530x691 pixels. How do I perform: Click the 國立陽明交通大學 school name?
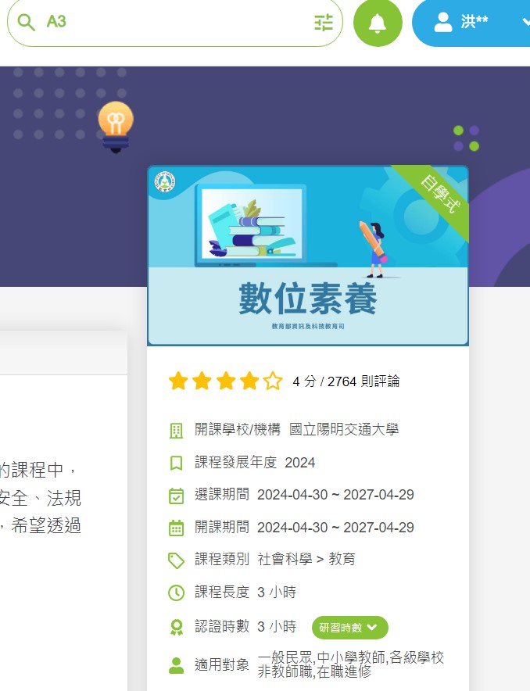click(344, 430)
